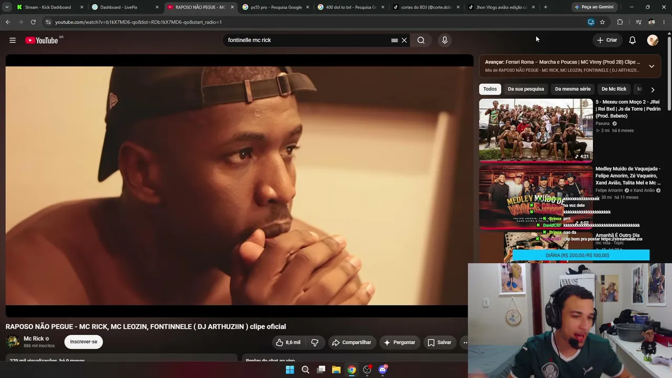Open OBS Studio from the taskbar
This screenshot has height=378, width=672.
click(x=367, y=370)
